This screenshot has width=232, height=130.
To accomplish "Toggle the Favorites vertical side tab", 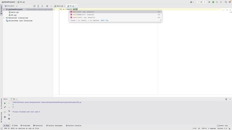I will click(x=1, y=117).
